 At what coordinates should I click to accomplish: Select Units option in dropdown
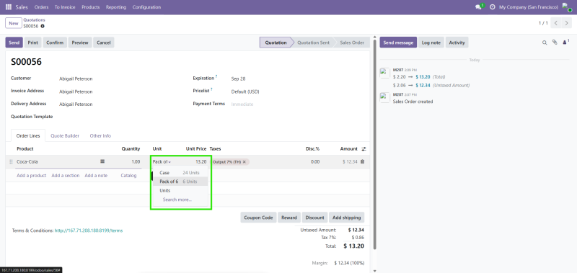click(180, 191)
